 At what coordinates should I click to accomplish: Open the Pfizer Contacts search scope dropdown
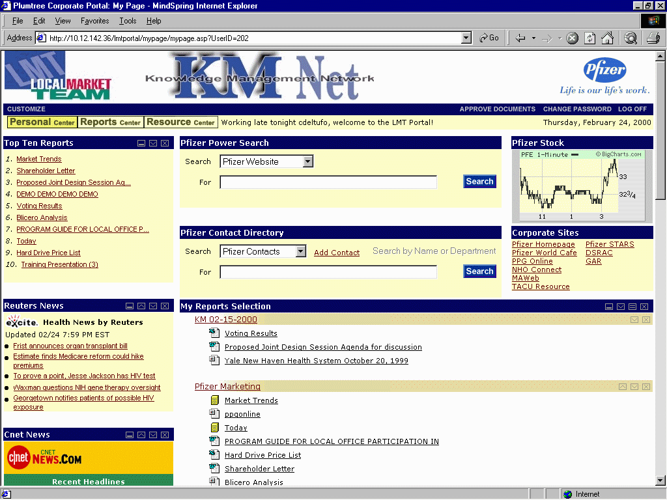pyautogui.click(x=301, y=251)
